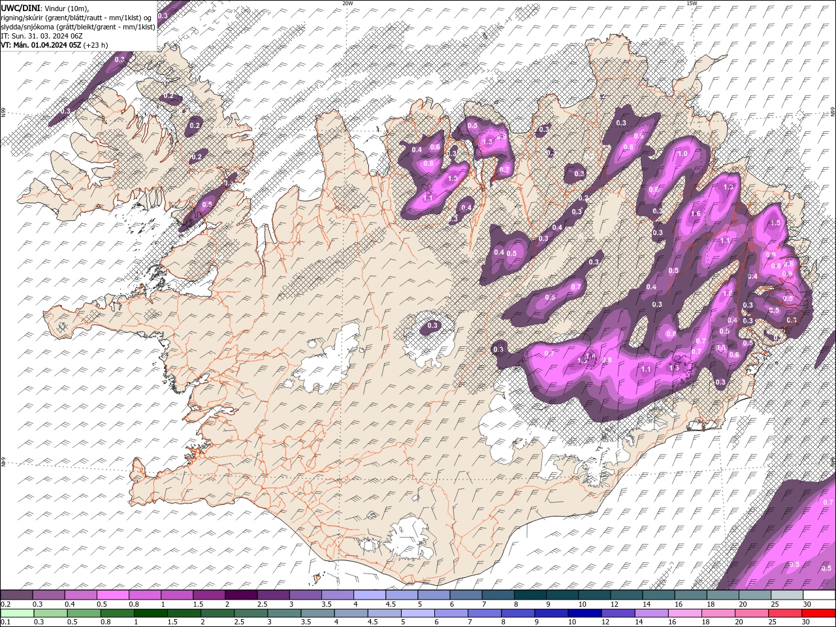The height and width of the screenshot is (627, 836).
Task: Click the darkest purple swatch between 2 and 2.5
Action: click(x=241, y=595)
